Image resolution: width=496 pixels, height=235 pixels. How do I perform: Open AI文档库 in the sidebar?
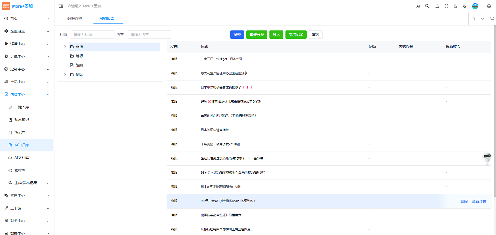coord(21,158)
